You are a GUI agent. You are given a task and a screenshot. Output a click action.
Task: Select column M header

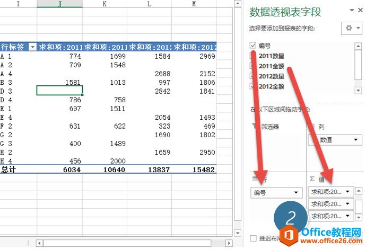(x=194, y=4)
